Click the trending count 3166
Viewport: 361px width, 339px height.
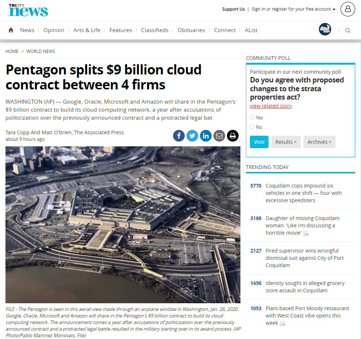click(x=256, y=218)
